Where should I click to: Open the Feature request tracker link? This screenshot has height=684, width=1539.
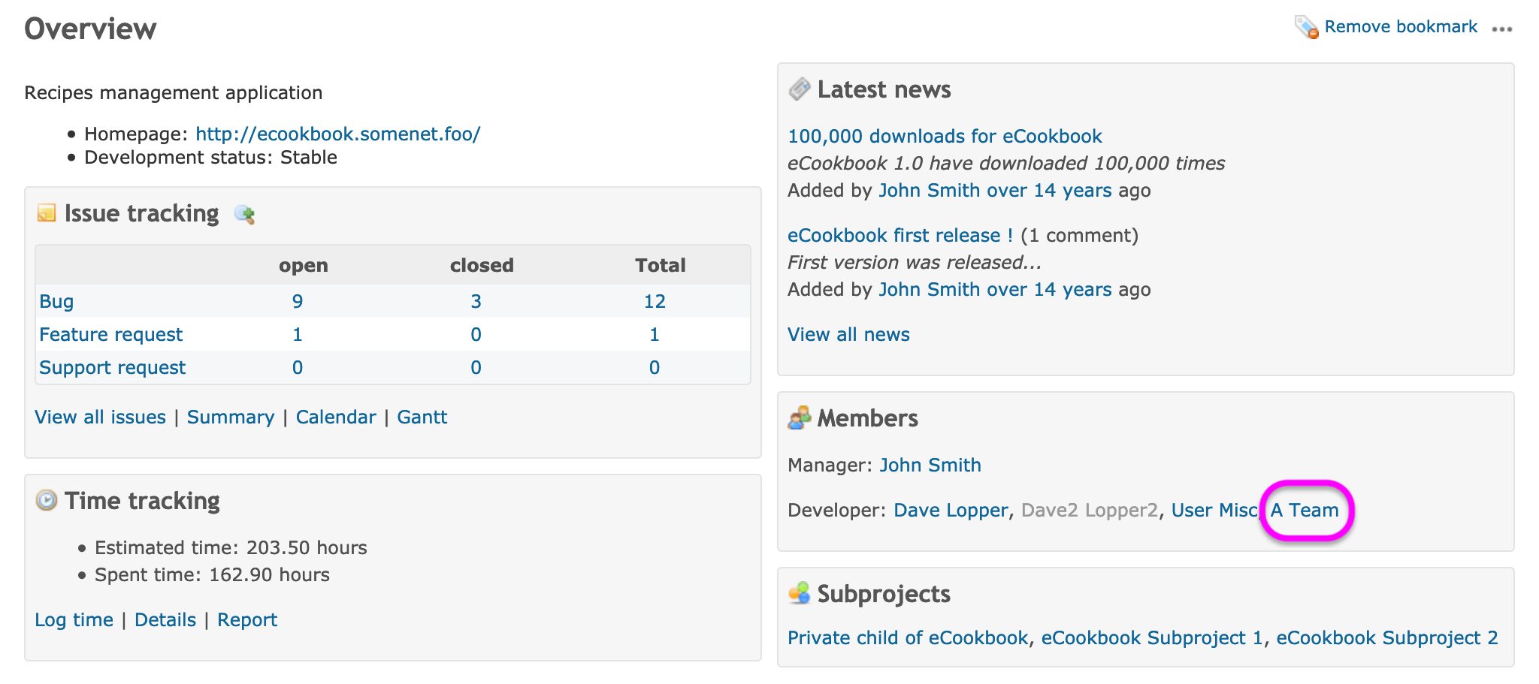click(110, 334)
